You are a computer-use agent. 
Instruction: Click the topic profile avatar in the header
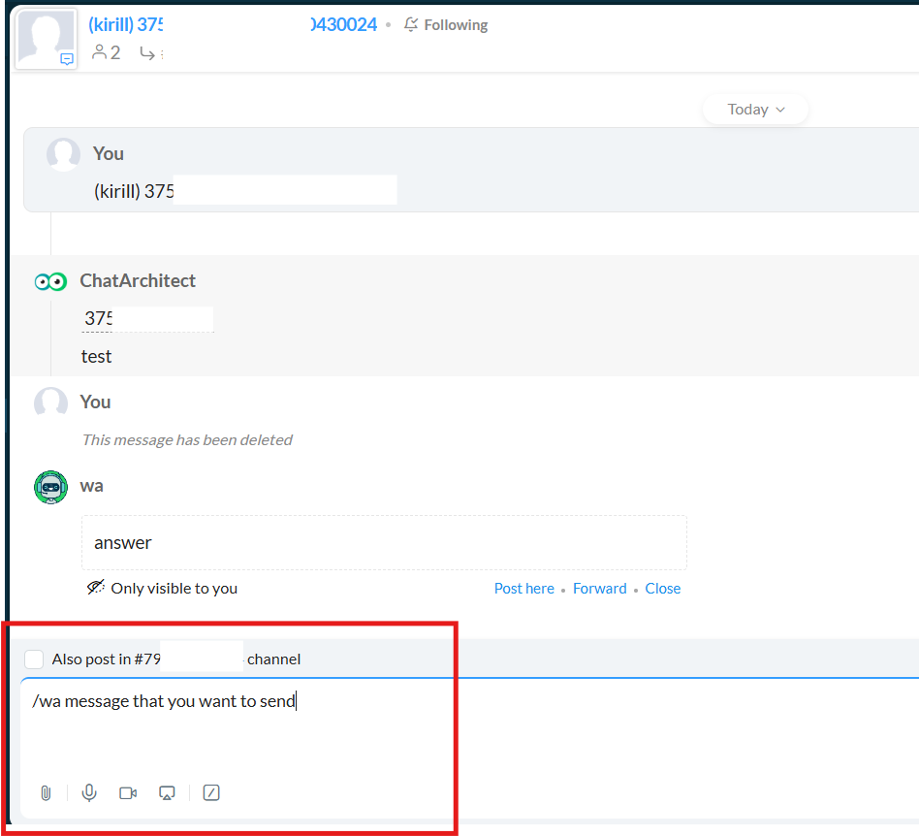click(x=46, y=39)
